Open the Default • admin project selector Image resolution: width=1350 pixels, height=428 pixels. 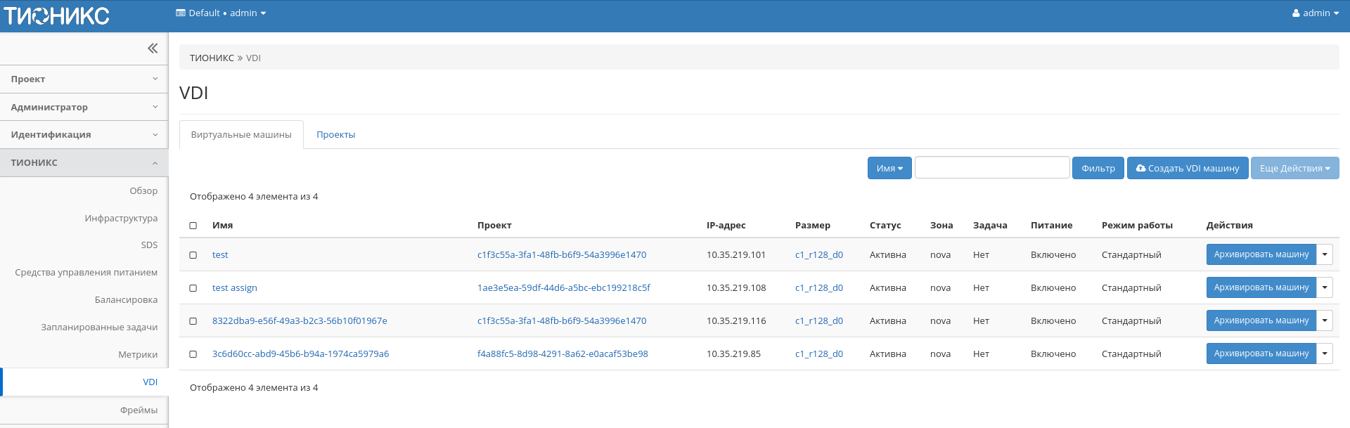tap(221, 13)
